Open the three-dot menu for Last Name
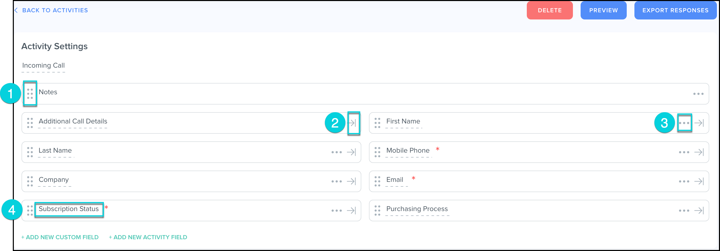This screenshot has width=720, height=251. point(336,152)
